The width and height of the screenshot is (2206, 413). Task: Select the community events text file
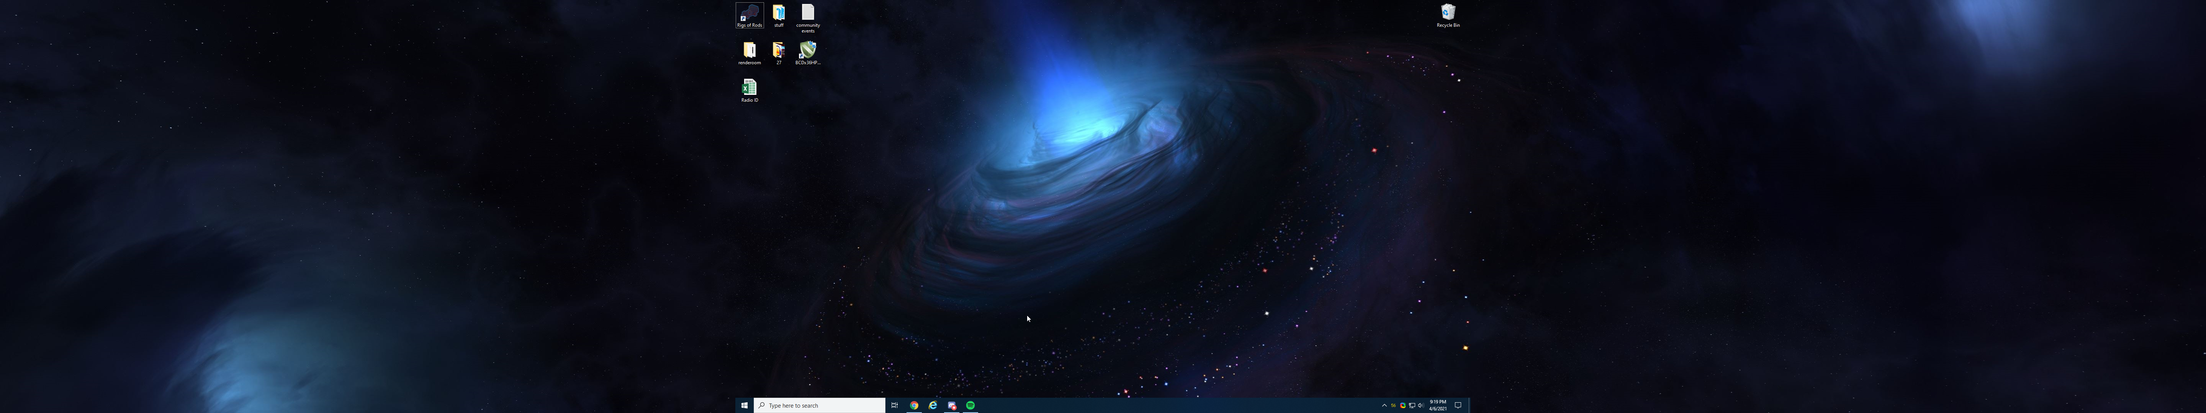pos(808,14)
